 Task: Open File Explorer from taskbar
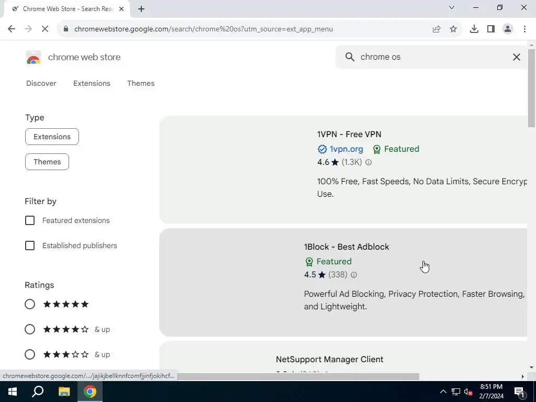click(64, 392)
